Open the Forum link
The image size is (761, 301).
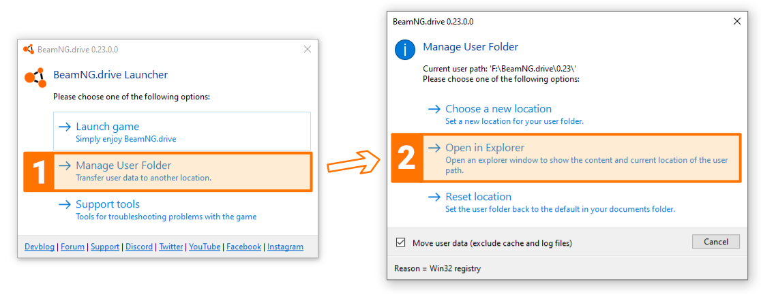[72, 247]
